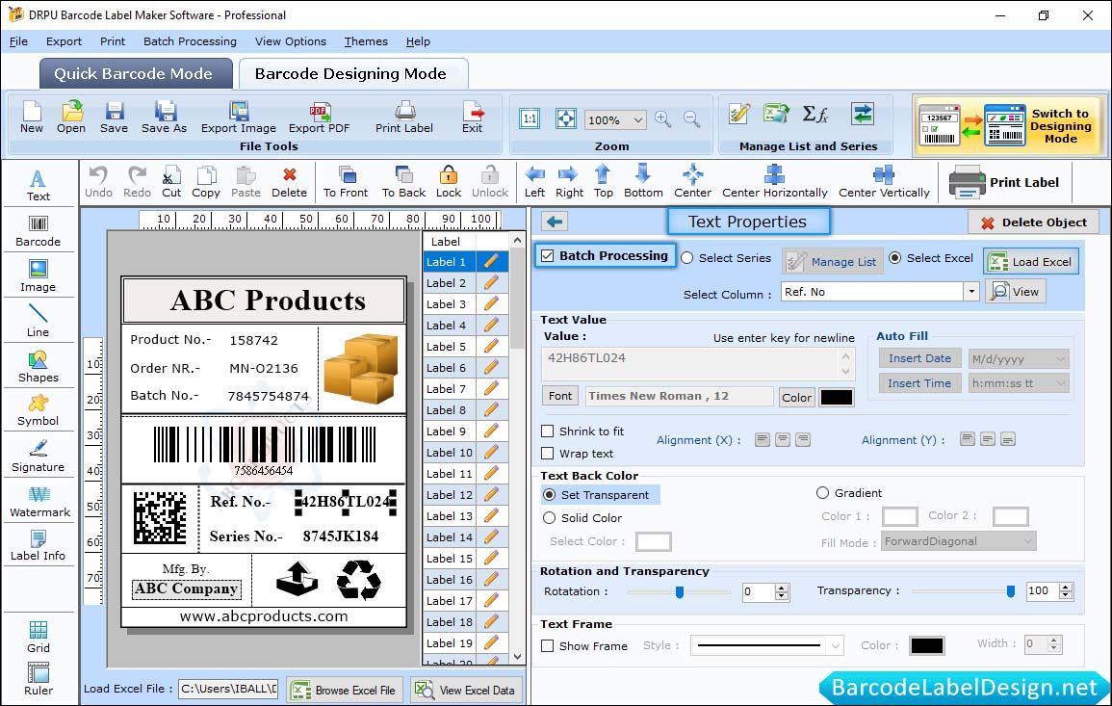Click the edit pencil for Label 5
Viewport: 1112px width, 706px height.
(x=491, y=347)
